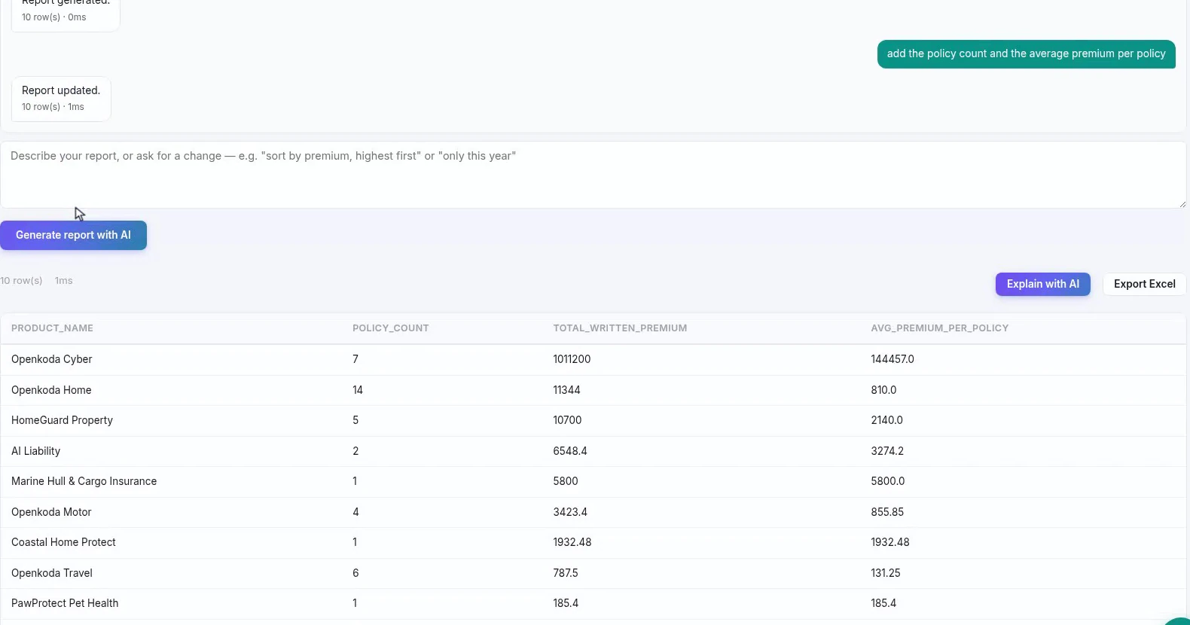The image size is (1190, 625).
Task: Select the Openkoda Cyber row name
Action: (52, 359)
